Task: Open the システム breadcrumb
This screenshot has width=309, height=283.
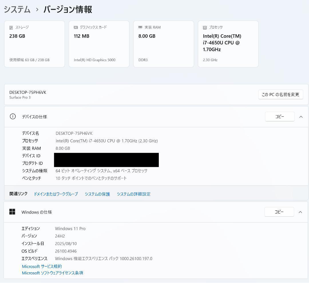Action: point(16,9)
